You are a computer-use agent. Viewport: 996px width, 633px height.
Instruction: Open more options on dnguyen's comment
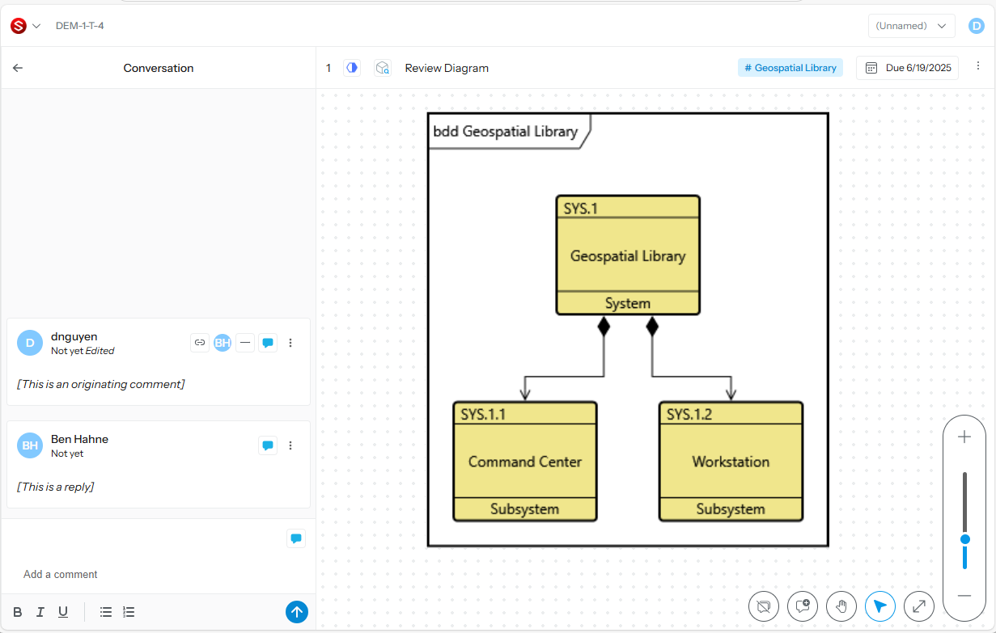tap(290, 343)
